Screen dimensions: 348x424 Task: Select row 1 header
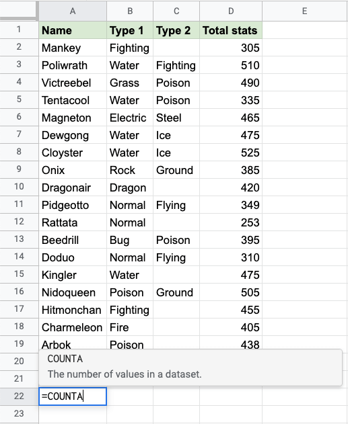click(x=19, y=30)
